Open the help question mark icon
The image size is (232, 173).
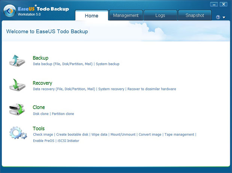coord(218,17)
